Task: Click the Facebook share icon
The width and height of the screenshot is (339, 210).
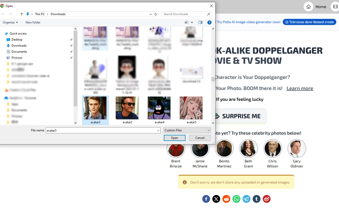Action: [x=206, y=199]
